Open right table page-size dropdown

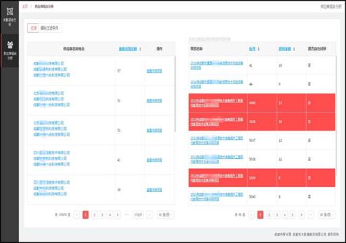coord(326,215)
